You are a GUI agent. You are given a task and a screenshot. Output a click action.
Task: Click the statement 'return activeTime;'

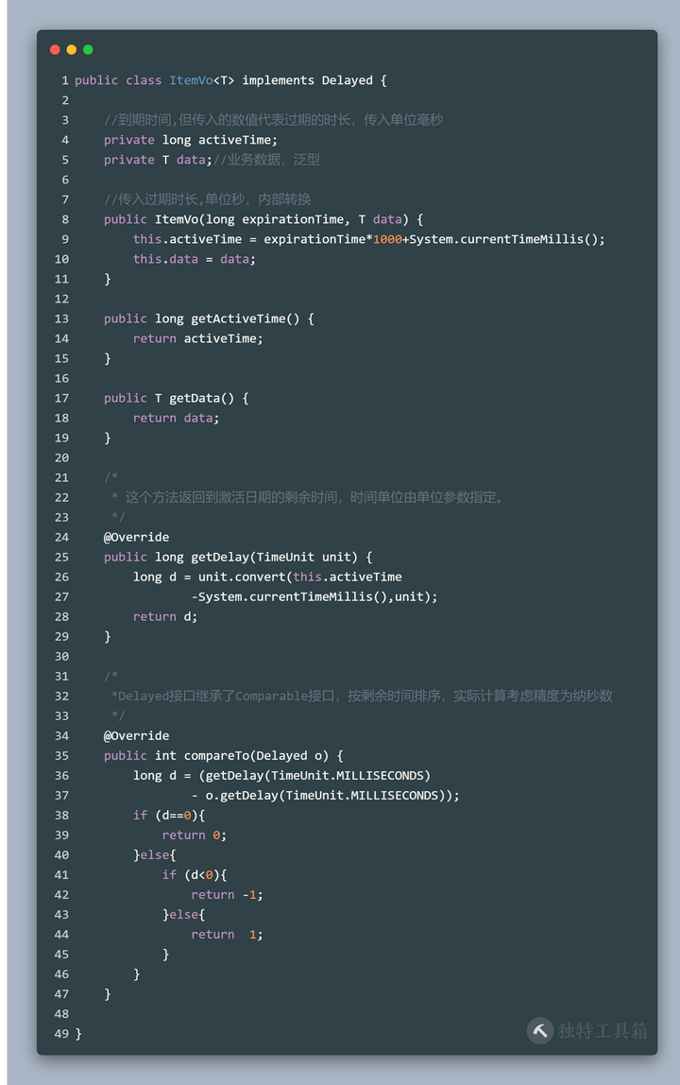(x=197, y=338)
